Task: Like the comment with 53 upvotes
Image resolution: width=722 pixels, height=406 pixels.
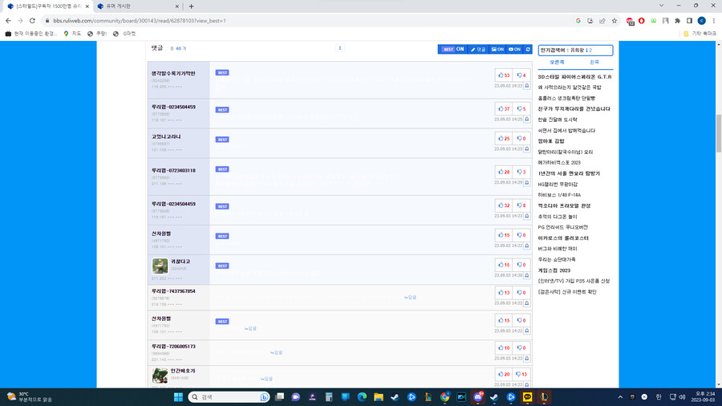Action: pos(504,75)
